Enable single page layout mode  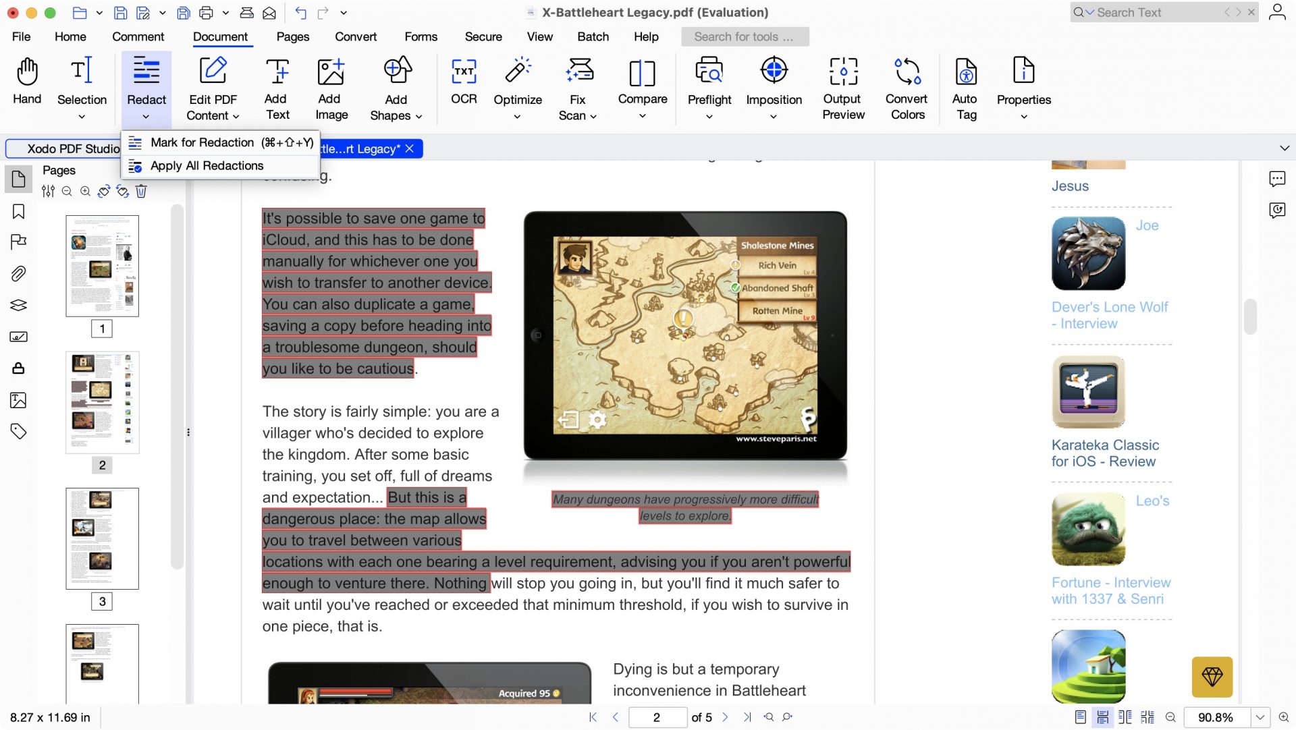(x=1081, y=717)
